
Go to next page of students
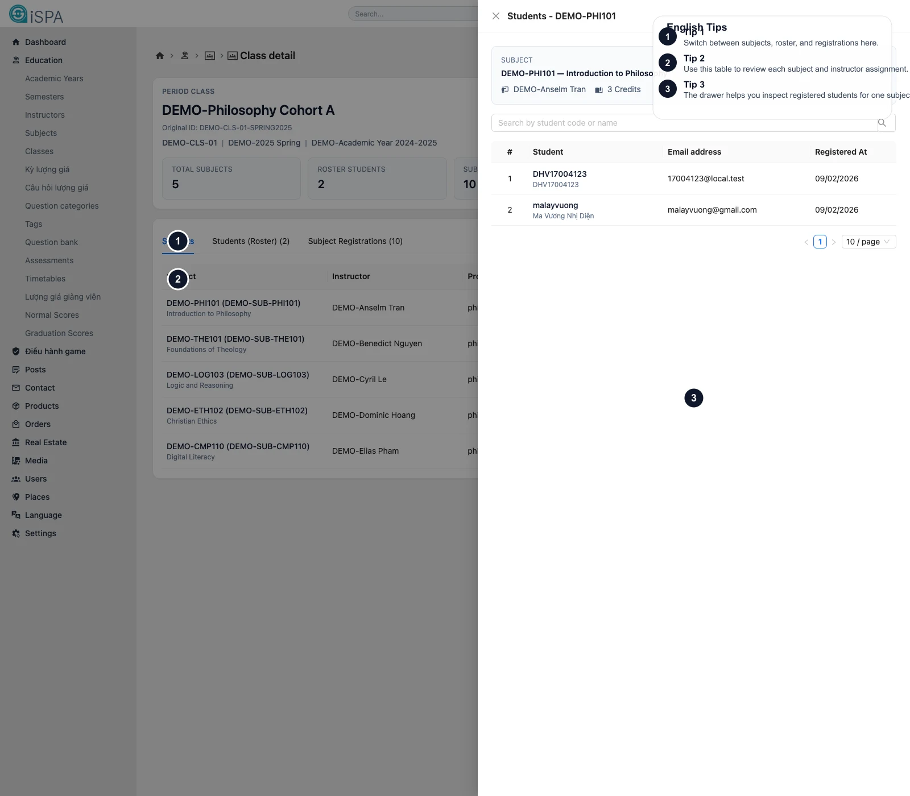point(834,242)
